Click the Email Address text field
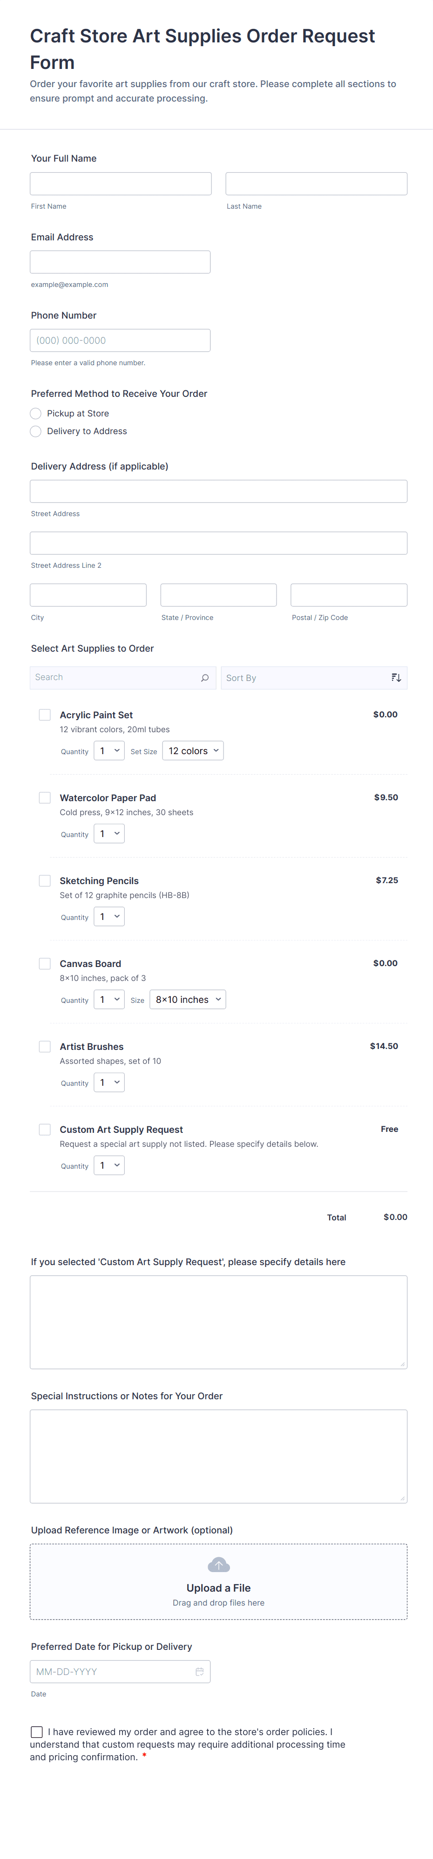The image size is (433, 1859). 121,262
